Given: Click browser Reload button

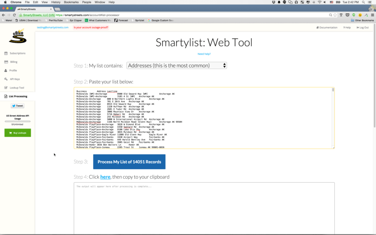Looking at the screenshot, I should (x=14, y=15).
